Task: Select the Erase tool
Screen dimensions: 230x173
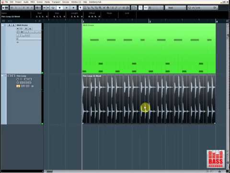Action: click(96, 8)
